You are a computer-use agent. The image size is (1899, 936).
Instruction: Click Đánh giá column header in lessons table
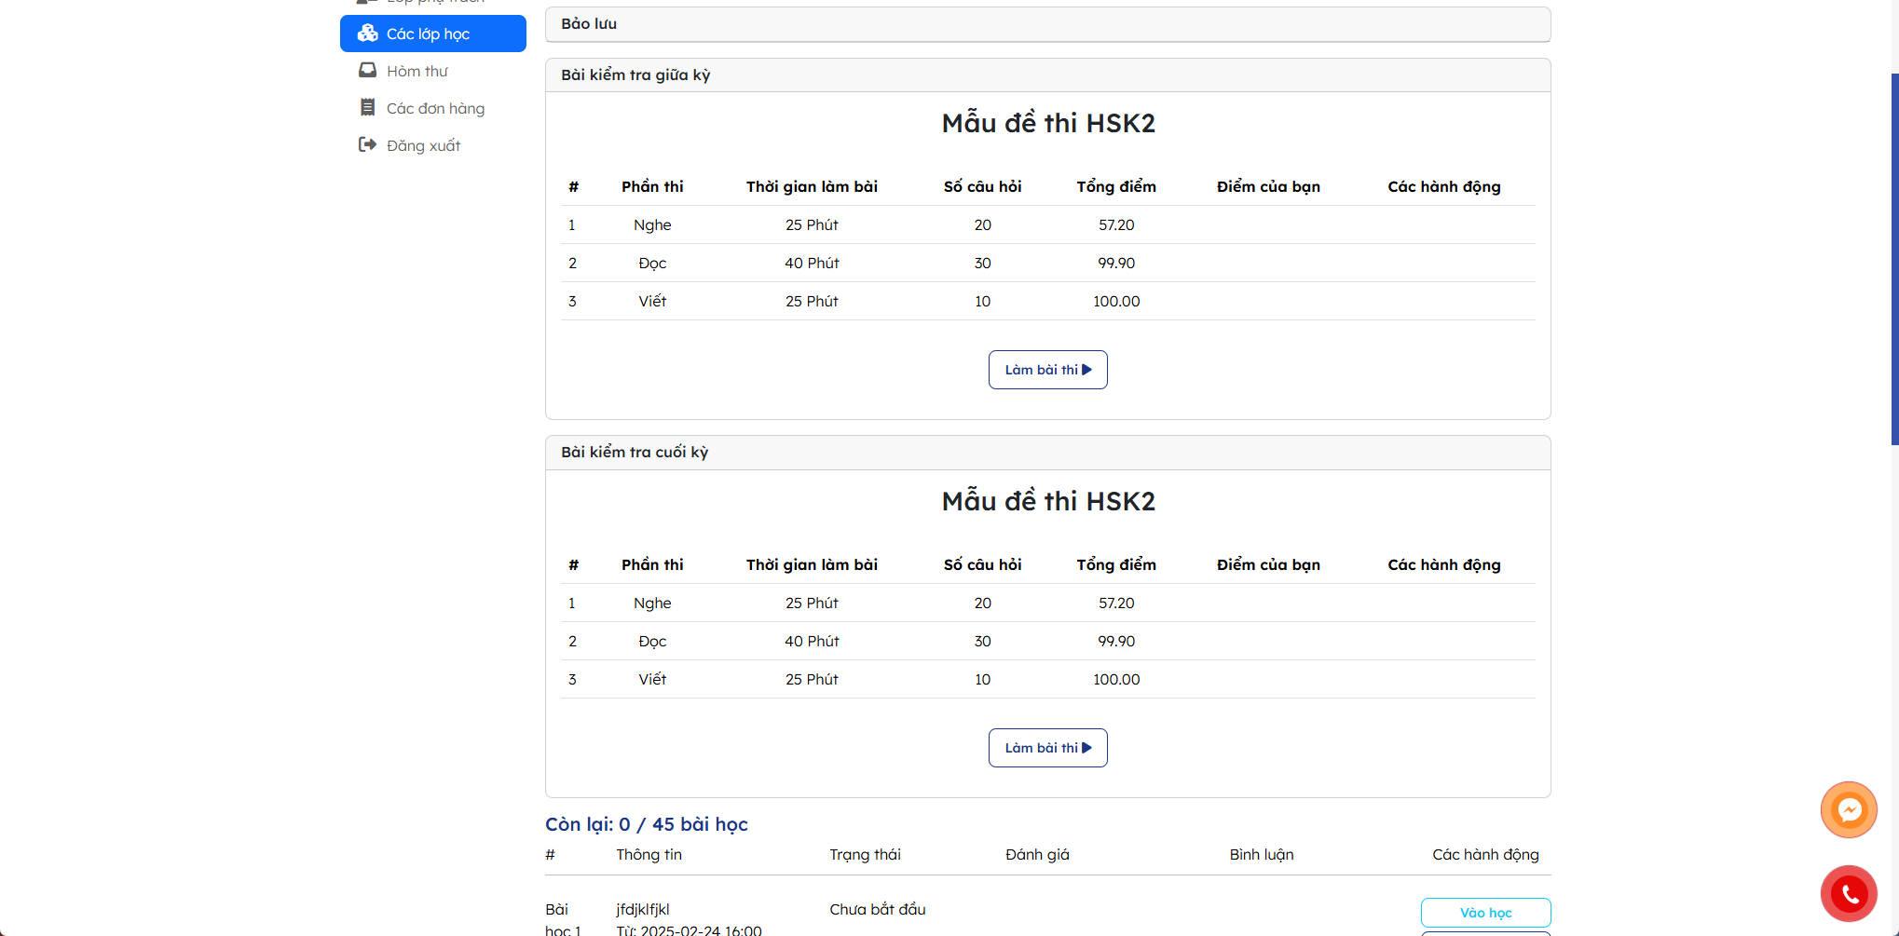[x=1037, y=855]
